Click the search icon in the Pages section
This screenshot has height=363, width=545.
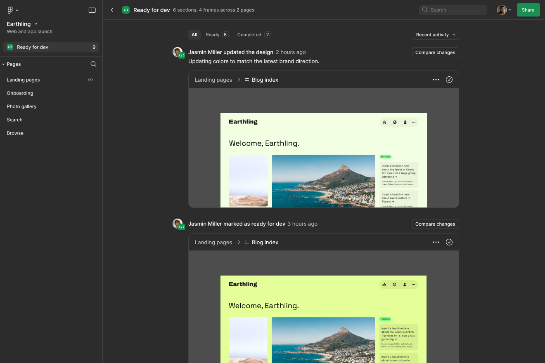click(x=94, y=64)
